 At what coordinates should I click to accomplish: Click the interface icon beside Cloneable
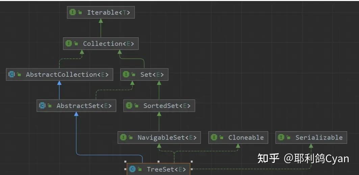214,137
